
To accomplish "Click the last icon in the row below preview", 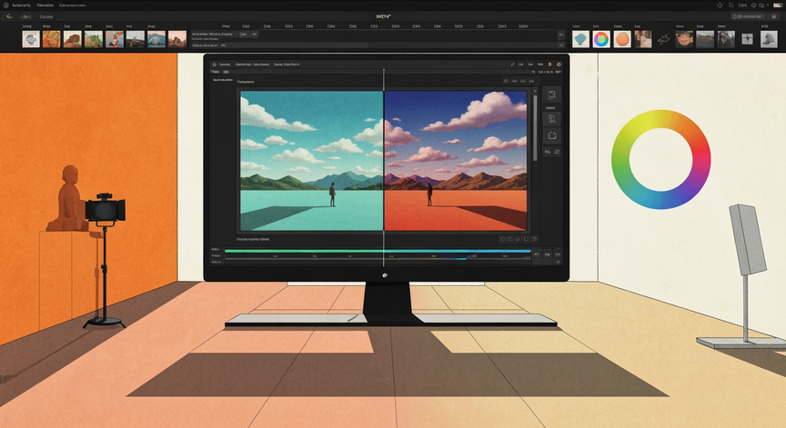I will tap(534, 239).
